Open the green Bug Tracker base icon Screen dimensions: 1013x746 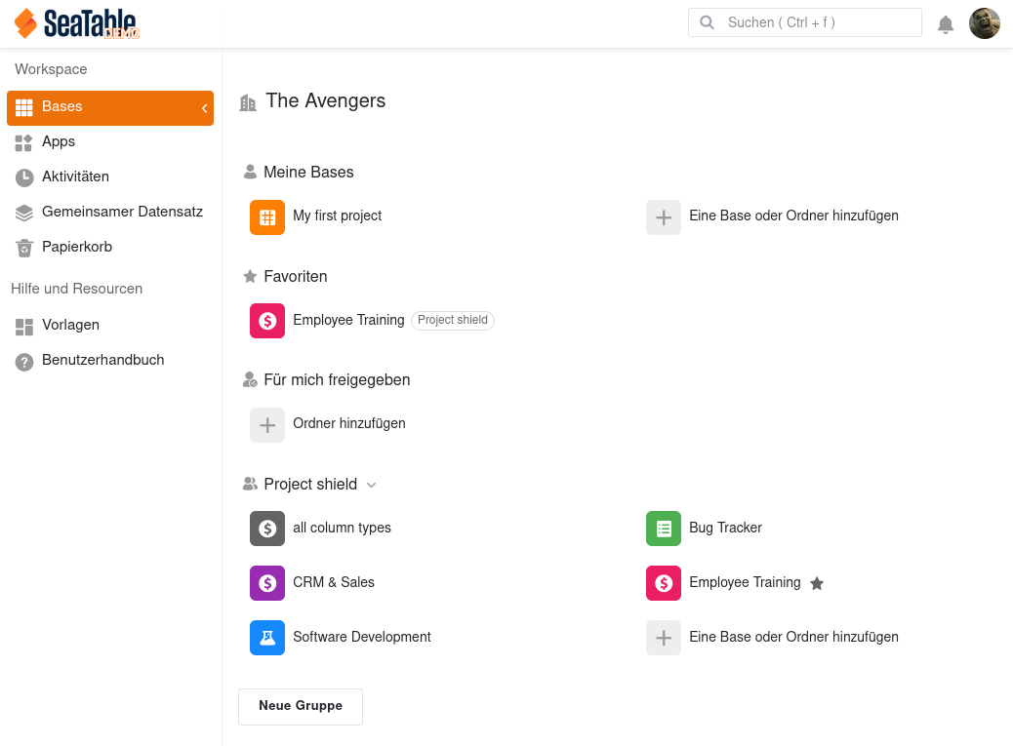(x=664, y=529)
